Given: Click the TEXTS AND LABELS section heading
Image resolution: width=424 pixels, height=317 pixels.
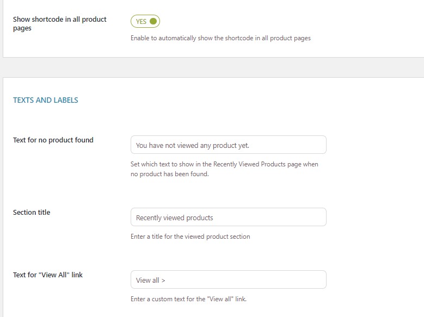Looking at the screenshot, I should [x=46, y=100].
